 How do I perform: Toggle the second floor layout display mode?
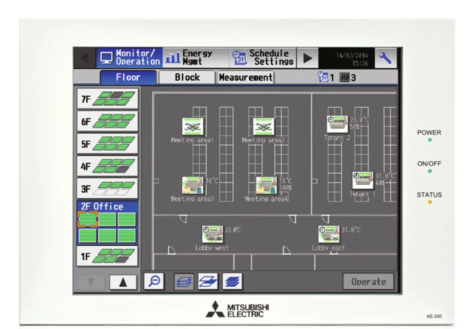(208, 282)
